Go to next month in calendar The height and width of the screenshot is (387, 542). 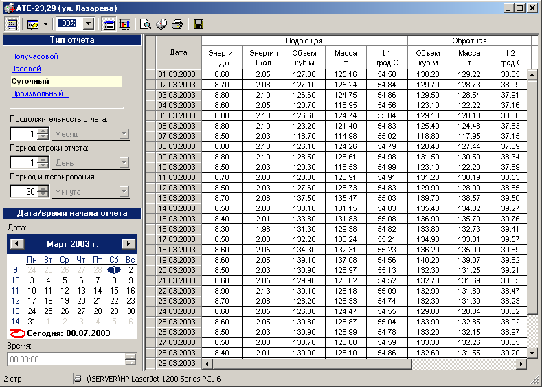tap(128, 243)
